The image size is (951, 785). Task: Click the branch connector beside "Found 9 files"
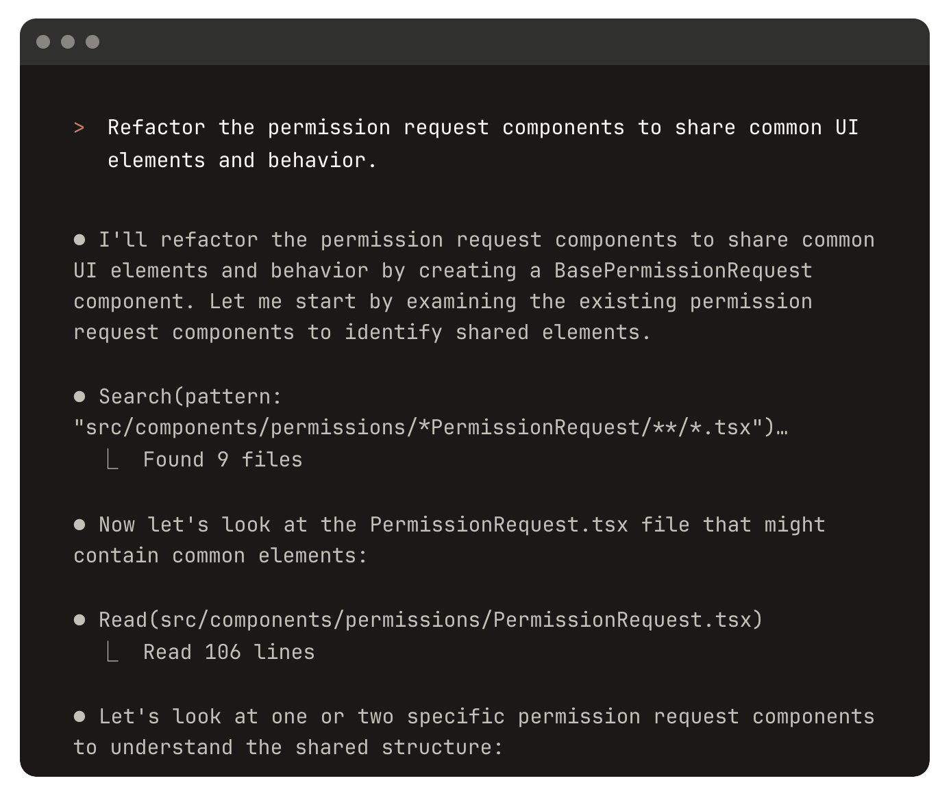click(113, 460)
